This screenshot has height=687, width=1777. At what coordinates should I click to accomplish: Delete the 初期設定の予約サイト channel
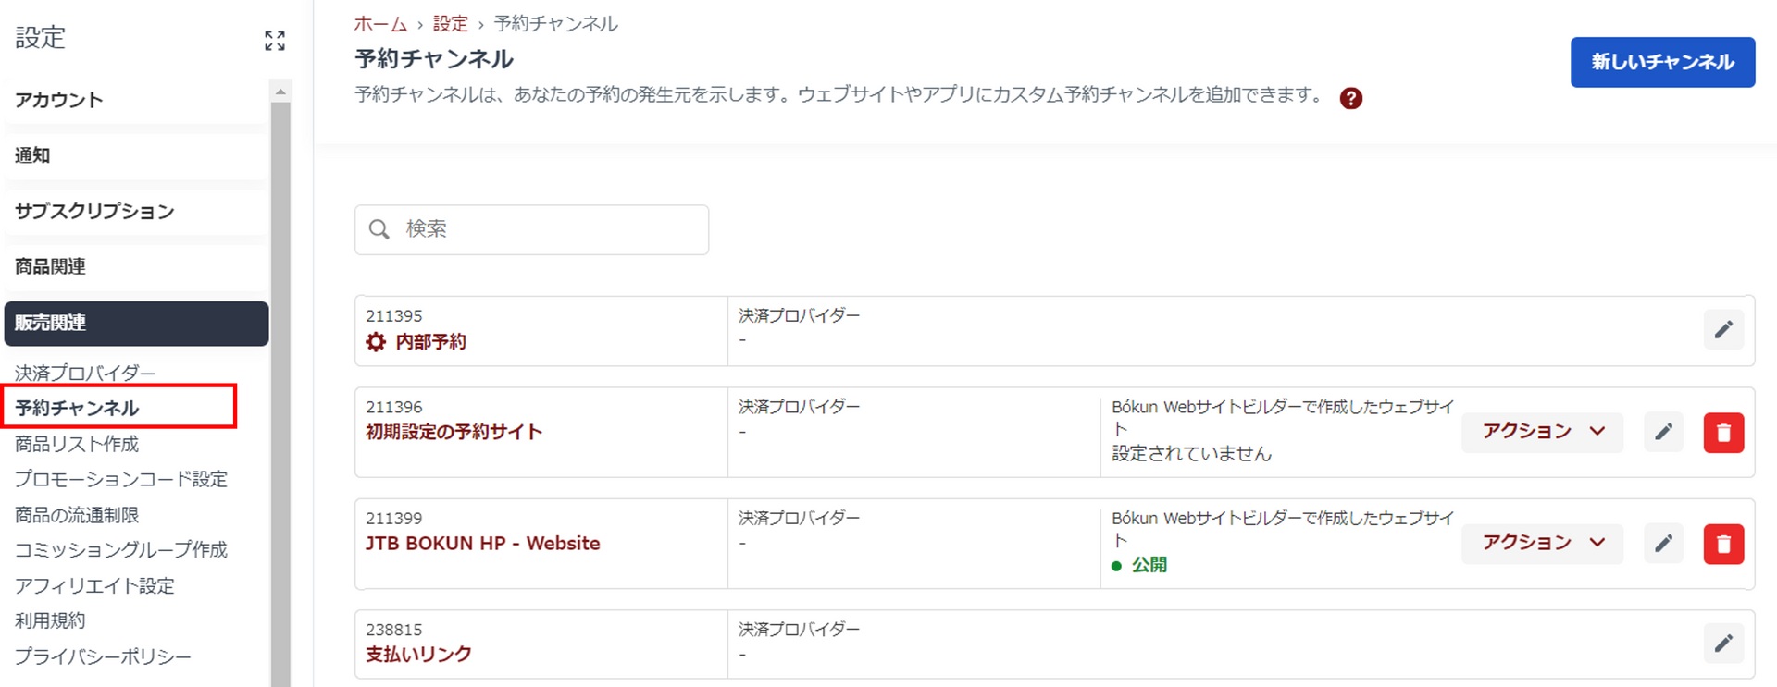pyautogui.click(x=1722, y=433)
